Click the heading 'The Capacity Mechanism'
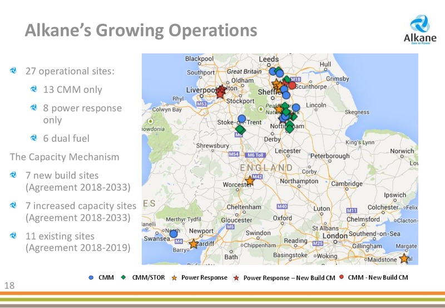The height and width of the screenshot is (308, 445). (x=65, y=157)
